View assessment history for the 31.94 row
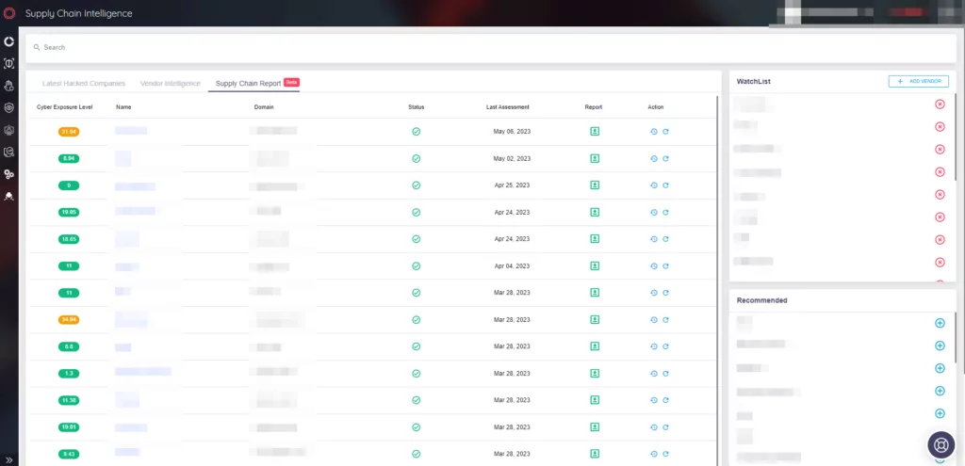The width and height of the screenshot is (965, 466). click(654, 132)
